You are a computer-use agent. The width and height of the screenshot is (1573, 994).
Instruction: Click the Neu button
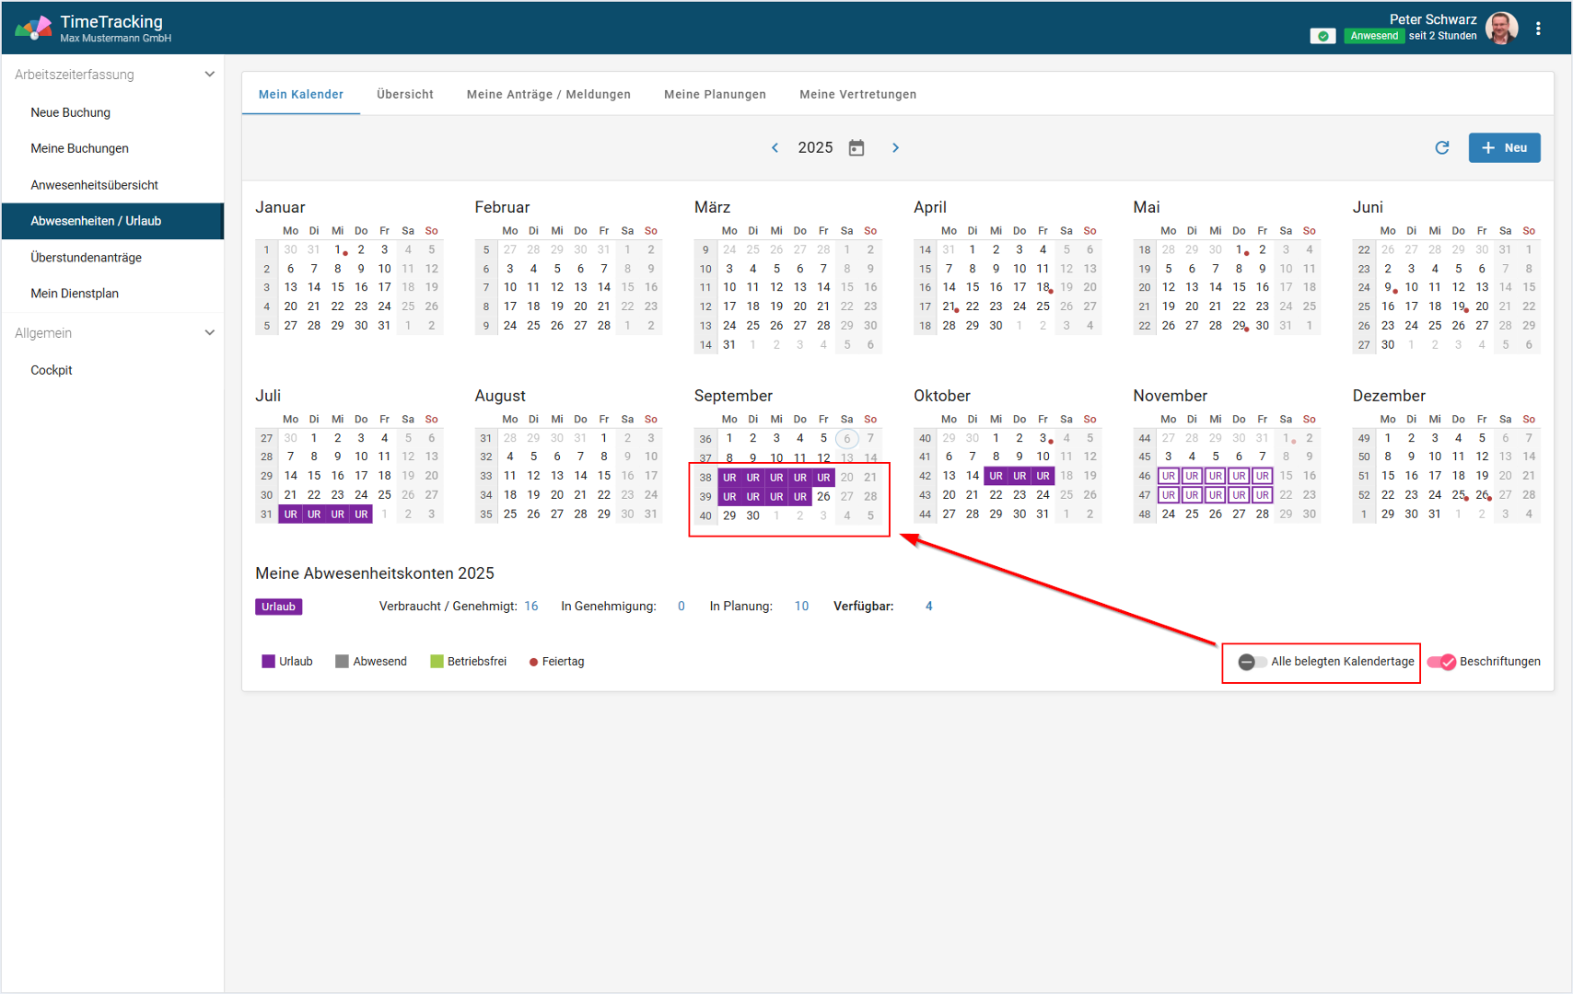(x=1504, y=148)
